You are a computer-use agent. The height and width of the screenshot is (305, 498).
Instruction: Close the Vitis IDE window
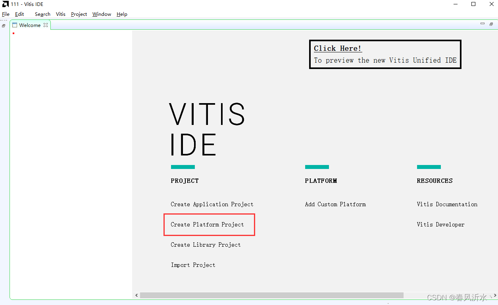490,4
